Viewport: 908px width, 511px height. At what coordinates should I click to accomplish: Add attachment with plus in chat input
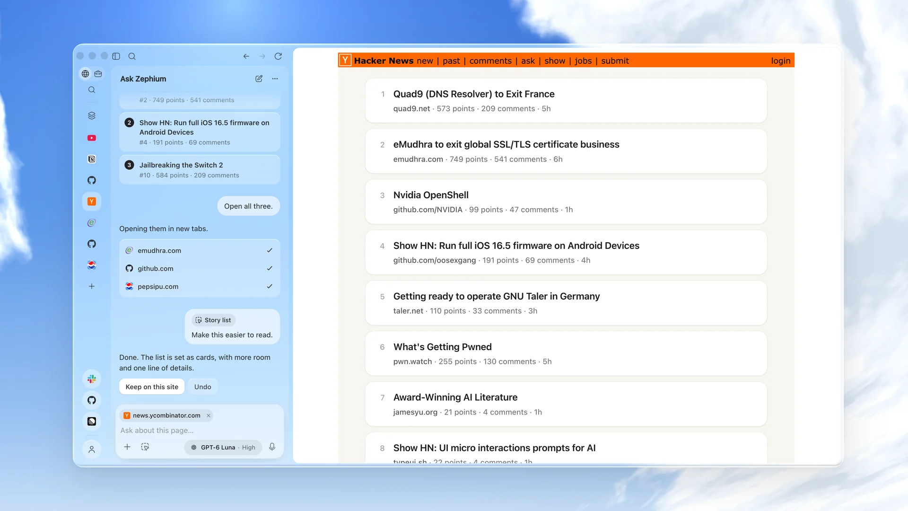[127, 447]
